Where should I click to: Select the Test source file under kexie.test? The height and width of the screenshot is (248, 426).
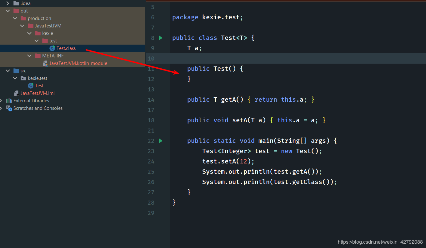click(39, 86)
